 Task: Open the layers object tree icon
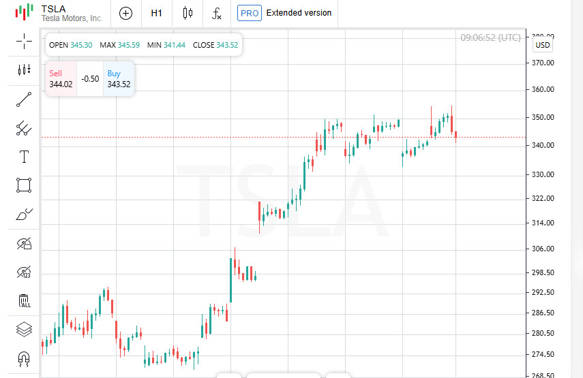click(x=24, y=330)
